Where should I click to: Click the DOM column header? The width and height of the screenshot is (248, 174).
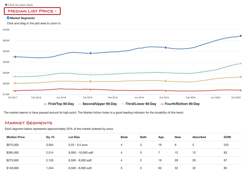[x=227, y=137]
